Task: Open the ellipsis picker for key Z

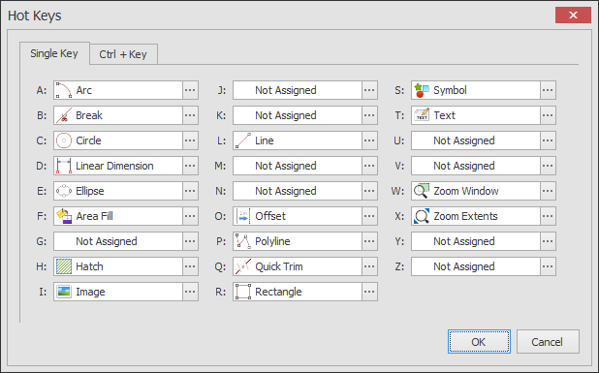Action: click(548, 266)
